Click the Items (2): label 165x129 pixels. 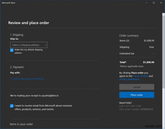(x=125, y=41)
